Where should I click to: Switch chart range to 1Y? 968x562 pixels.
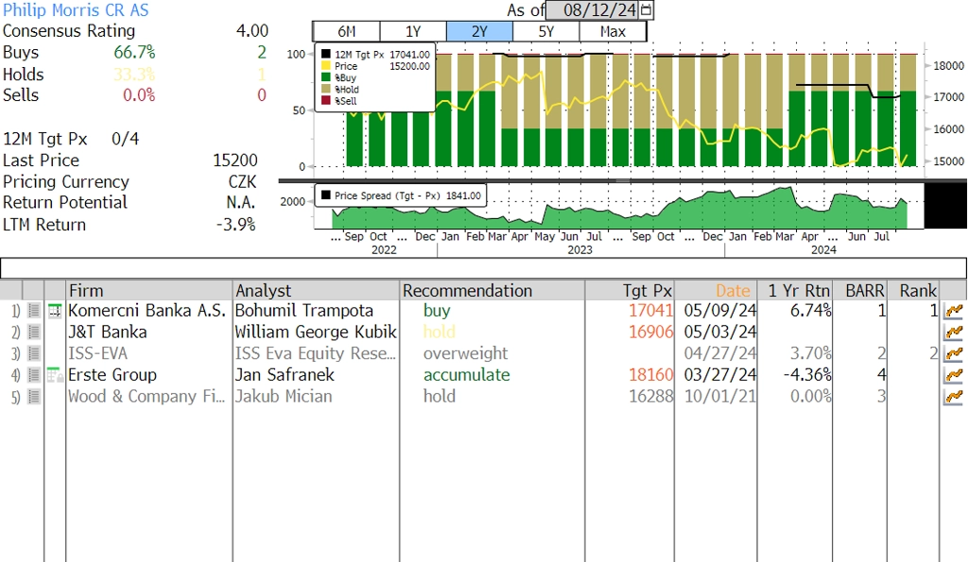(413, 31)
